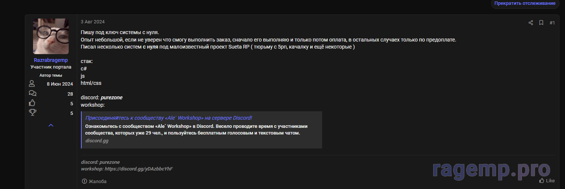Click the warning icon next to Жалоба
This screenshot has width=565, height=189.
click(84, 181)
